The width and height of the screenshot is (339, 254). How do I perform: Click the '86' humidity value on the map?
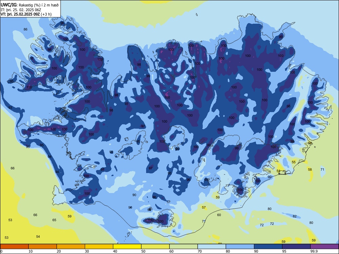(x=25, y=29)
